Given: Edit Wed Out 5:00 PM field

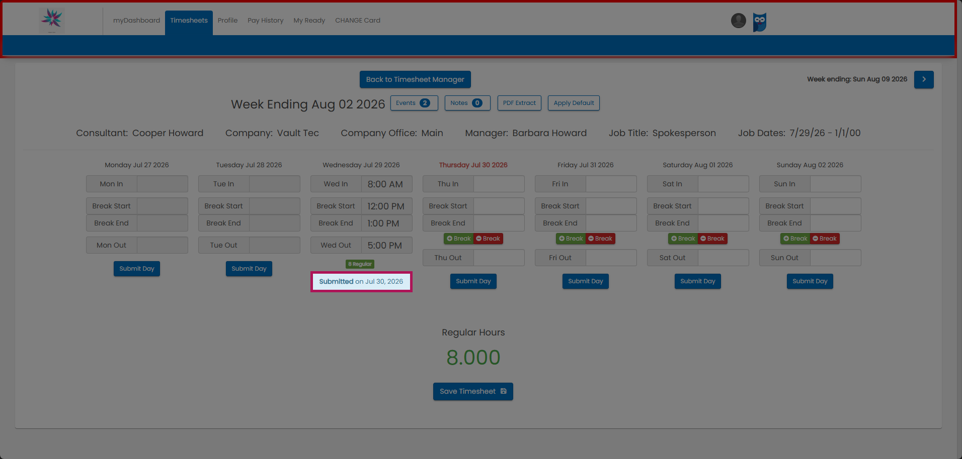Looking at the screenshot, I should pos(387,245).
